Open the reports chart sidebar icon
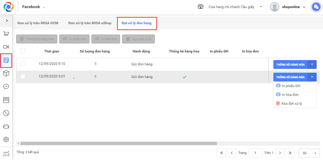The height and width of the screenshot is (160, 323). [x=6, y=153]
